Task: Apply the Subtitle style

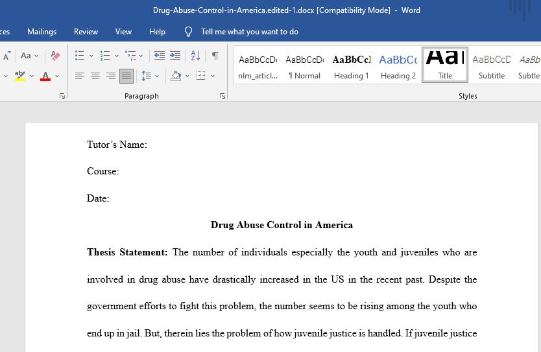Action: [492, 65]
